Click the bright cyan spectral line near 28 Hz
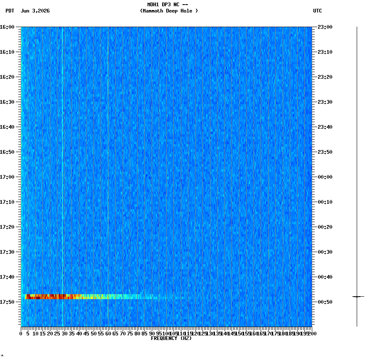 point(62,177)
